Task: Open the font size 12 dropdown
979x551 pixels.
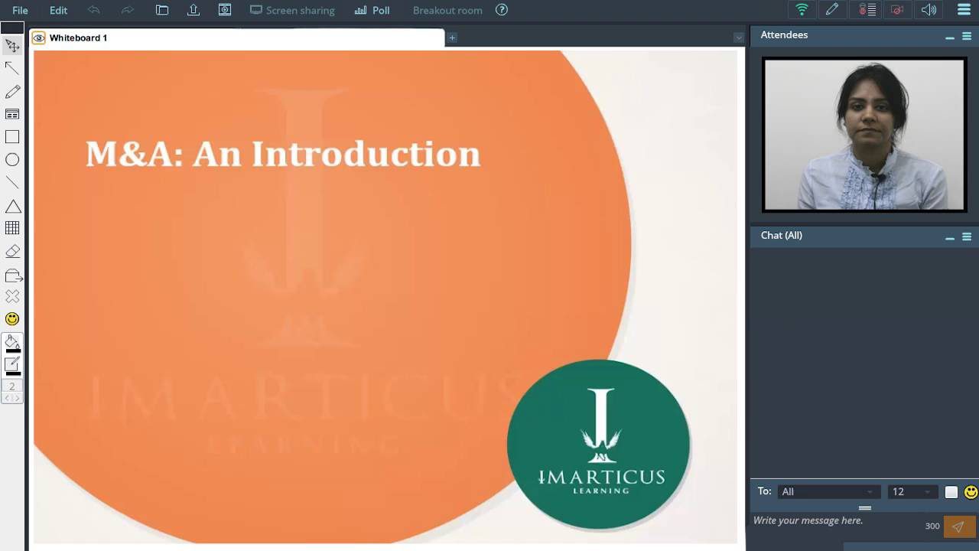Action: pyautogui.click(x=912, y=491)
